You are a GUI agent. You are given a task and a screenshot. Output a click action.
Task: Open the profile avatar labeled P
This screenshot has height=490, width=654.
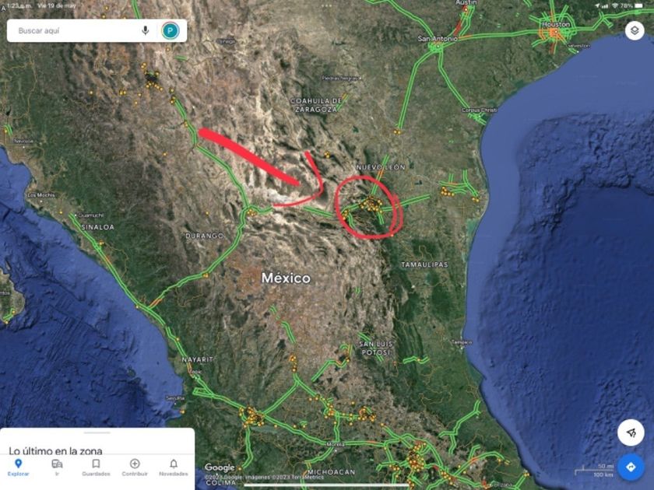tap(171, 30)
